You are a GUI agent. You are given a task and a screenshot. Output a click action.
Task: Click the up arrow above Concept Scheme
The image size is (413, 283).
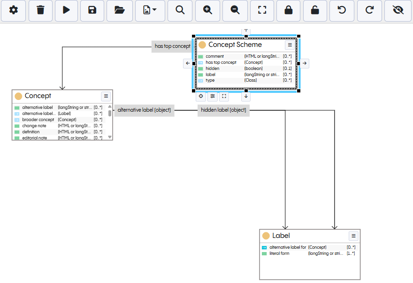(x=246, y=31)
